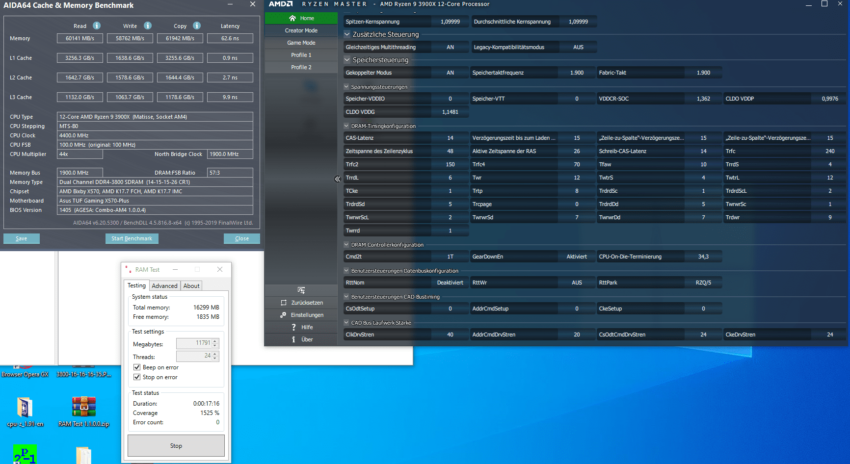Open RAM Test 1.1.0.0.zip archive icon
Image resolution: width=850 pixels, height=464 pixels.
tap(84, 407)
